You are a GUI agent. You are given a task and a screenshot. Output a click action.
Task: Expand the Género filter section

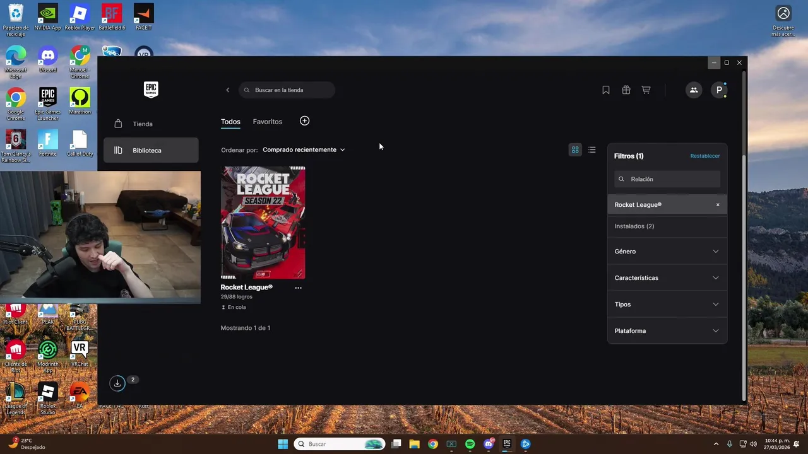pyautogui.click(x=667, y=252)
